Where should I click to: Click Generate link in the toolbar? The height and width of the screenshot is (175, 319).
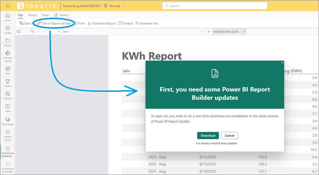(x=147, y=23)
